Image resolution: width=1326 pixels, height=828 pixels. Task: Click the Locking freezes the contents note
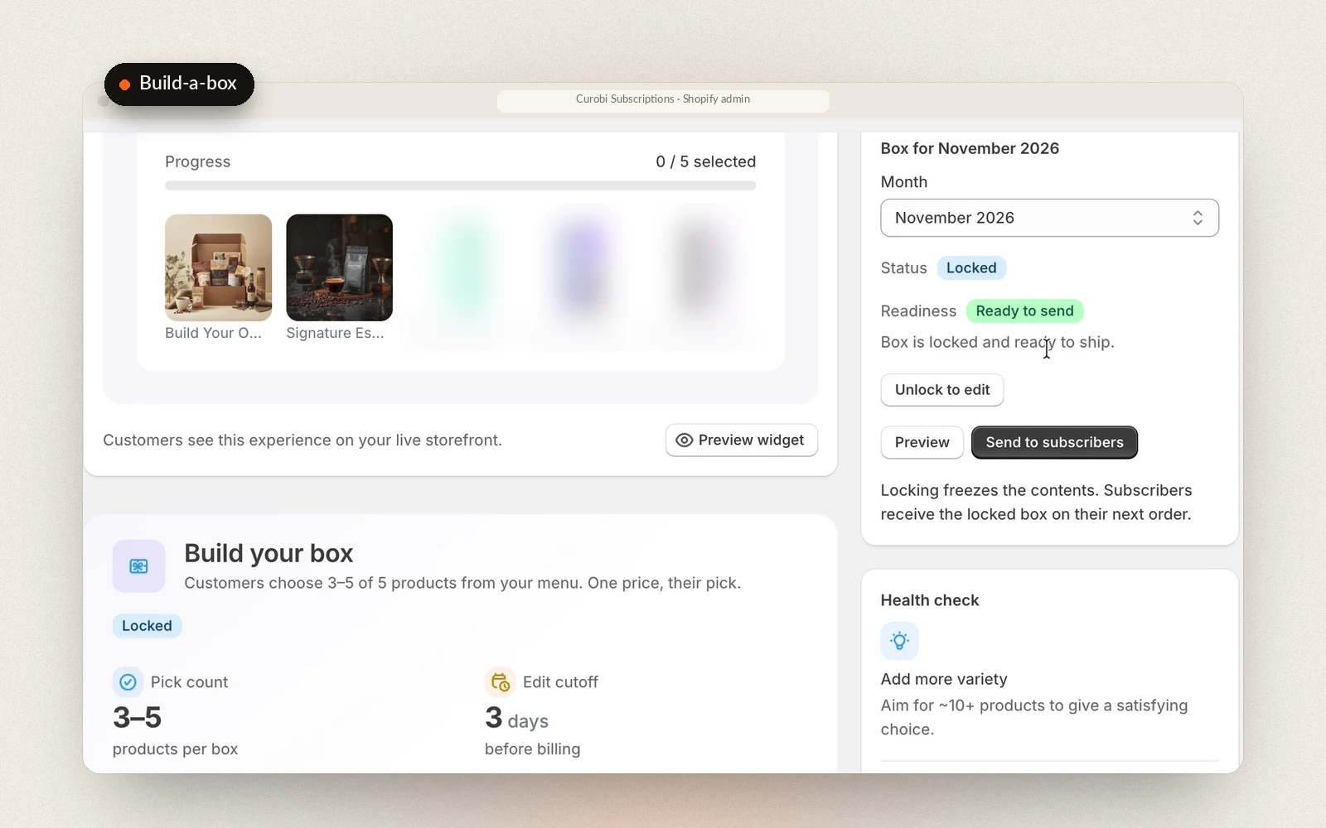[x=1036, y=503]
